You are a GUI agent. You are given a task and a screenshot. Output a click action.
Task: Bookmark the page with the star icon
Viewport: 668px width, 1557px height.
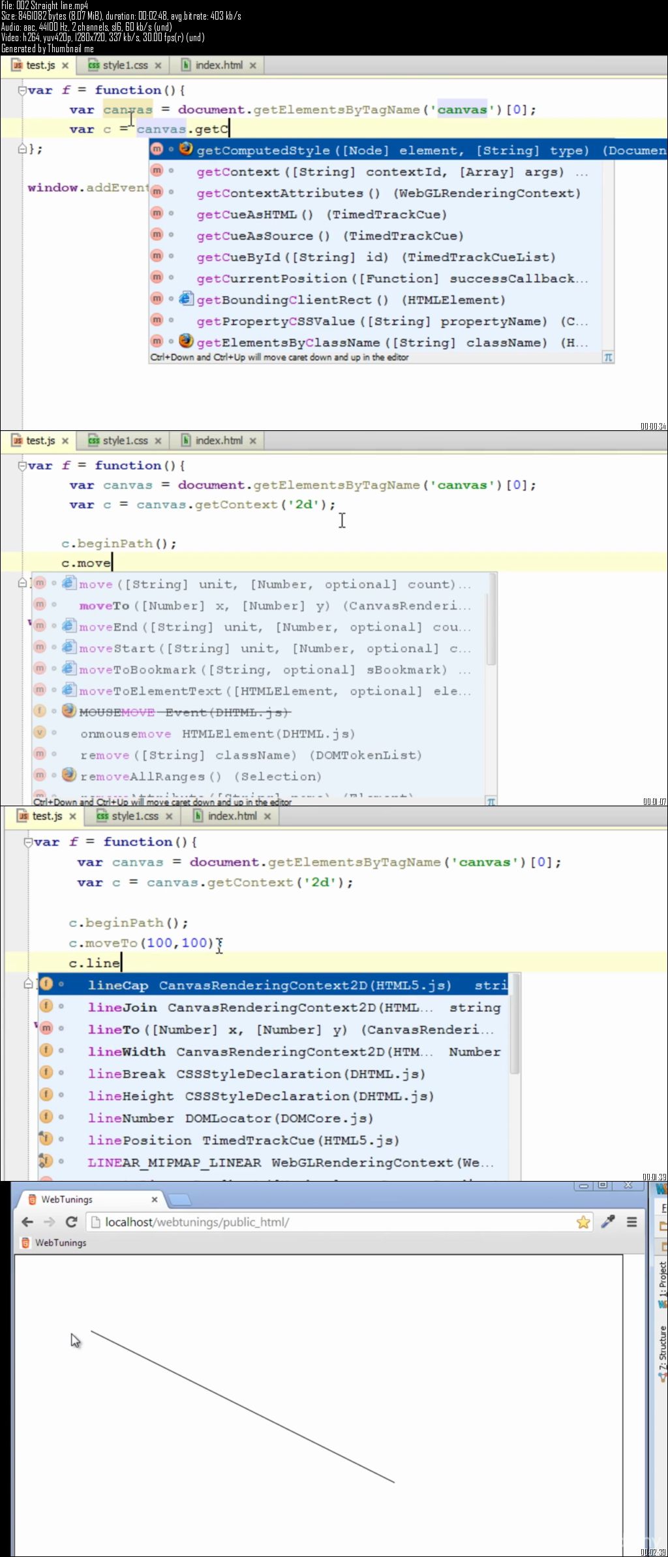[x=583, y=1222]
